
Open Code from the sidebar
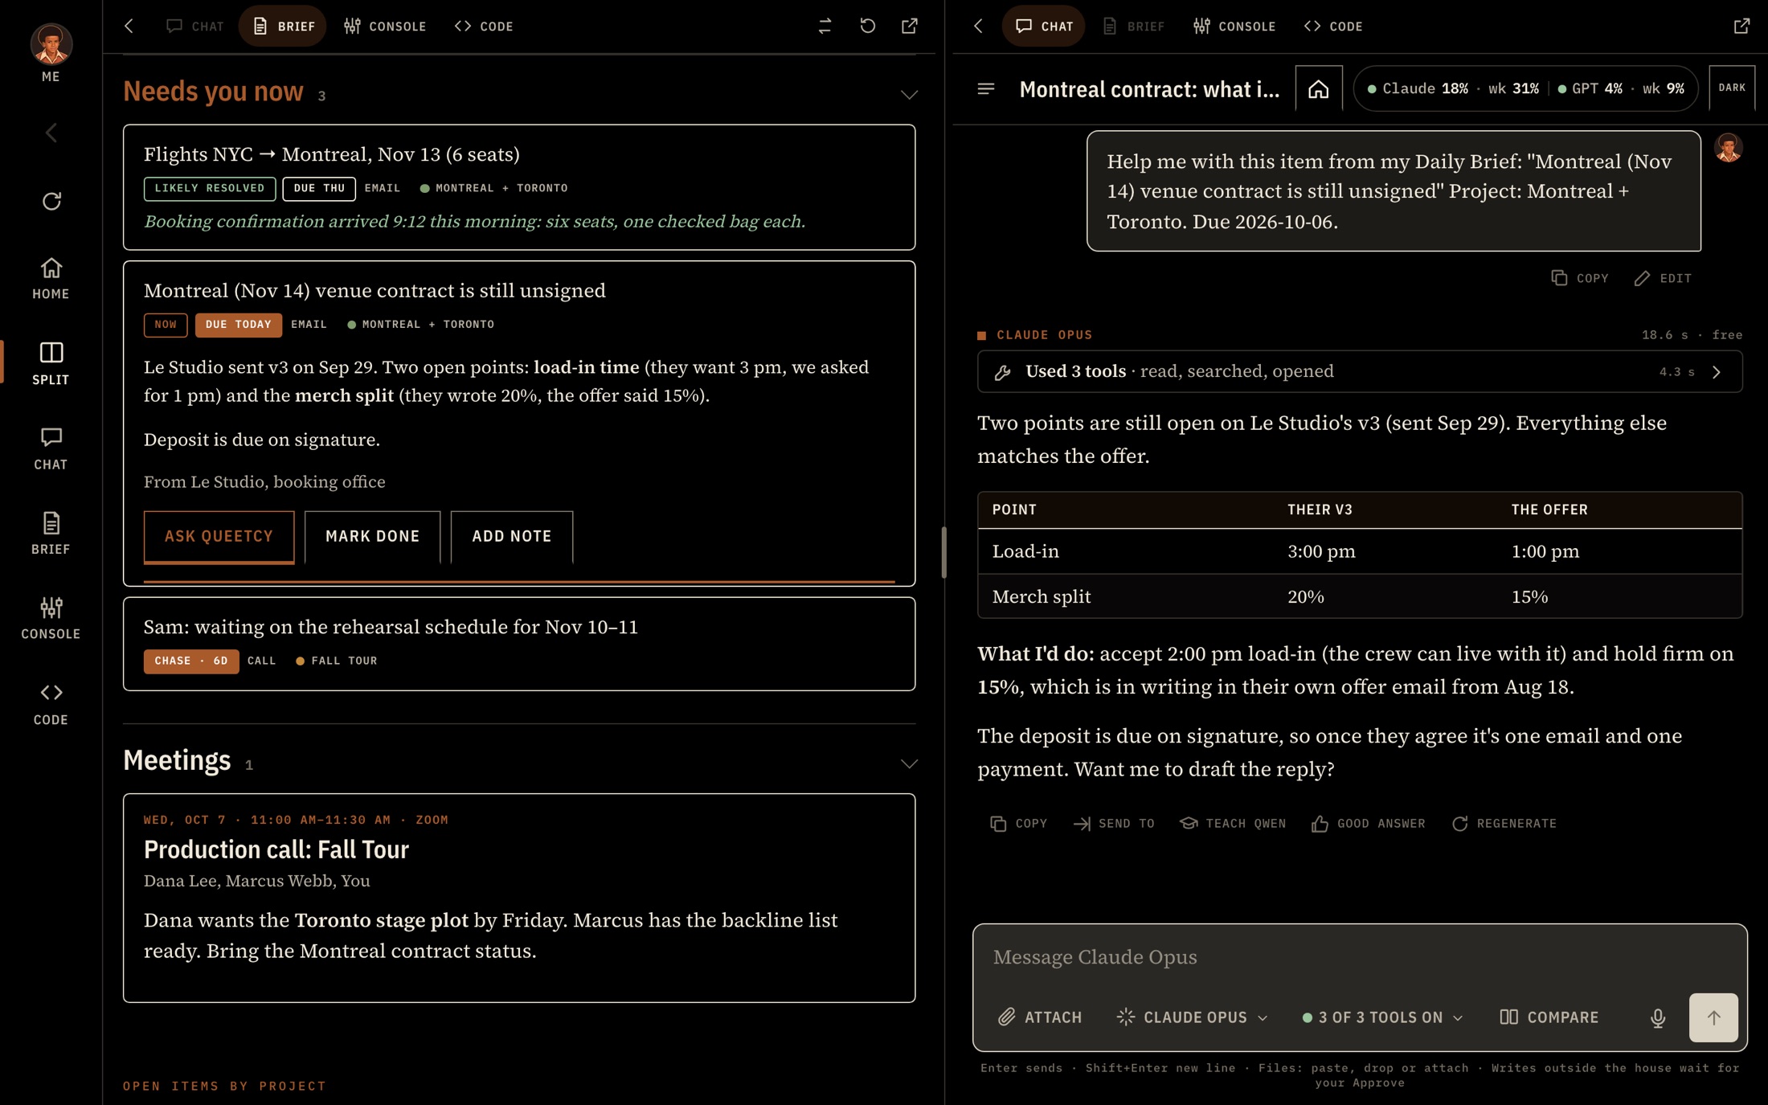(x=51, y=704)
